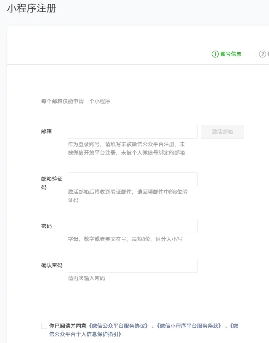Image resolution: width=269 pixels, height=343 pixels.
Task: Click the 邮箱 field label
Action: click(46, 131)
